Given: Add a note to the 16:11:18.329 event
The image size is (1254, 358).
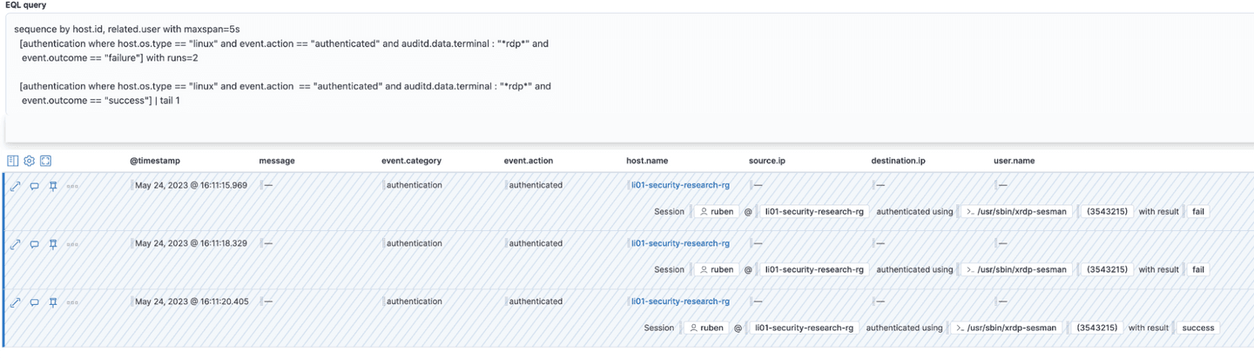Looking at the screenshot, I should click(34, 244).
